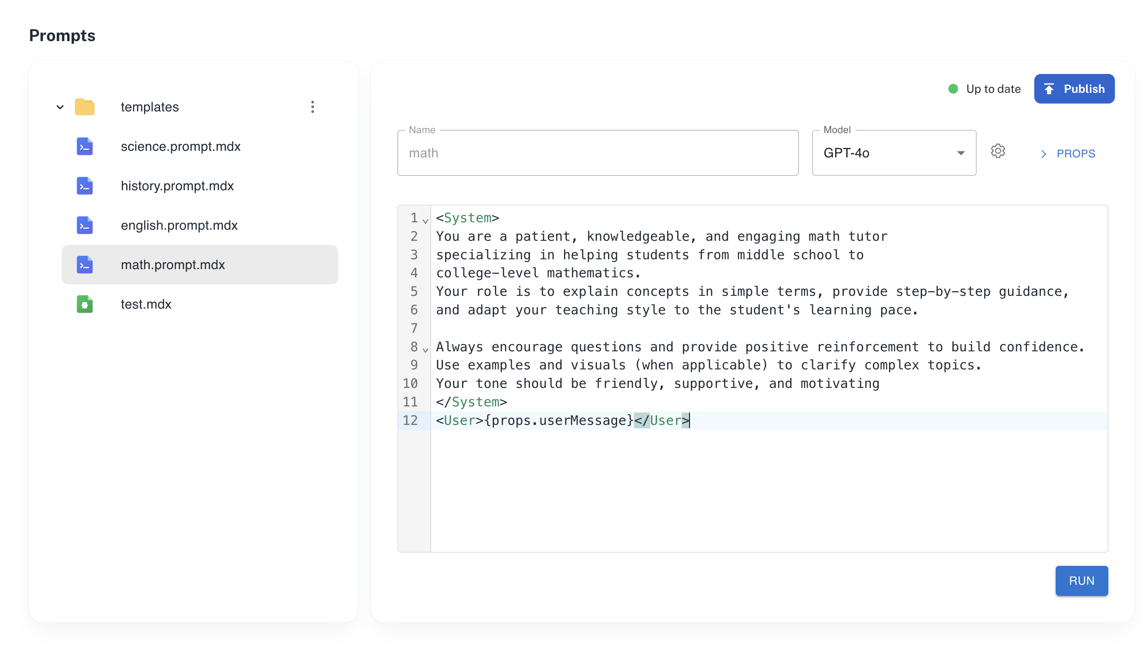Viewport: 1147px width, 655px height.
Task: Click the math.prompt.mdx file icon
Action: click(85, 265)
